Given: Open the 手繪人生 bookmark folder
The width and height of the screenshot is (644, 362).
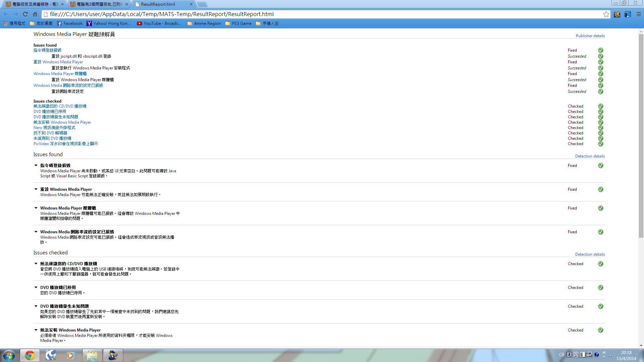Looking at the screenshot, I should pyautogui.click(x=267, y=23).
